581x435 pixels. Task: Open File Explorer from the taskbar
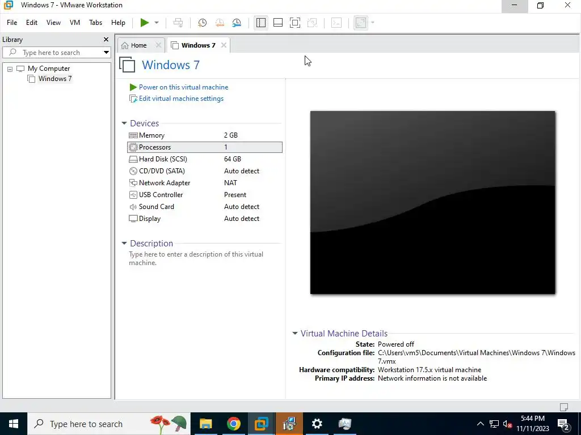click(205, 424)
